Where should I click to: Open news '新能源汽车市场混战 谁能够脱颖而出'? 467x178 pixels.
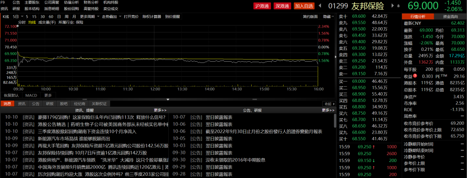click(x=74, y=138)
